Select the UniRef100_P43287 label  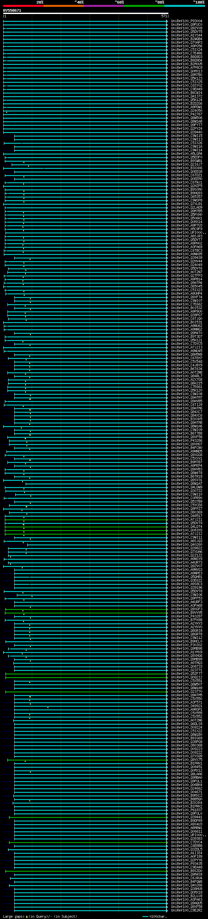(x=187, y=616)
